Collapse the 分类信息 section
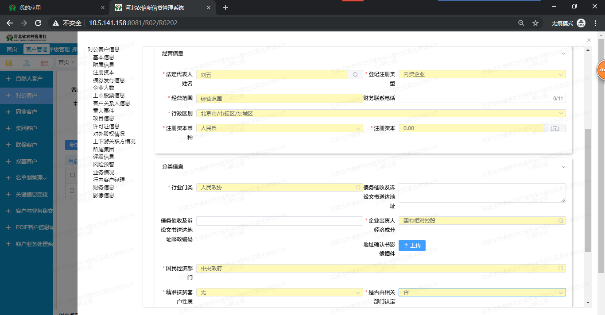The height and width of the screenshot is (315, 605). click(563, 167)
